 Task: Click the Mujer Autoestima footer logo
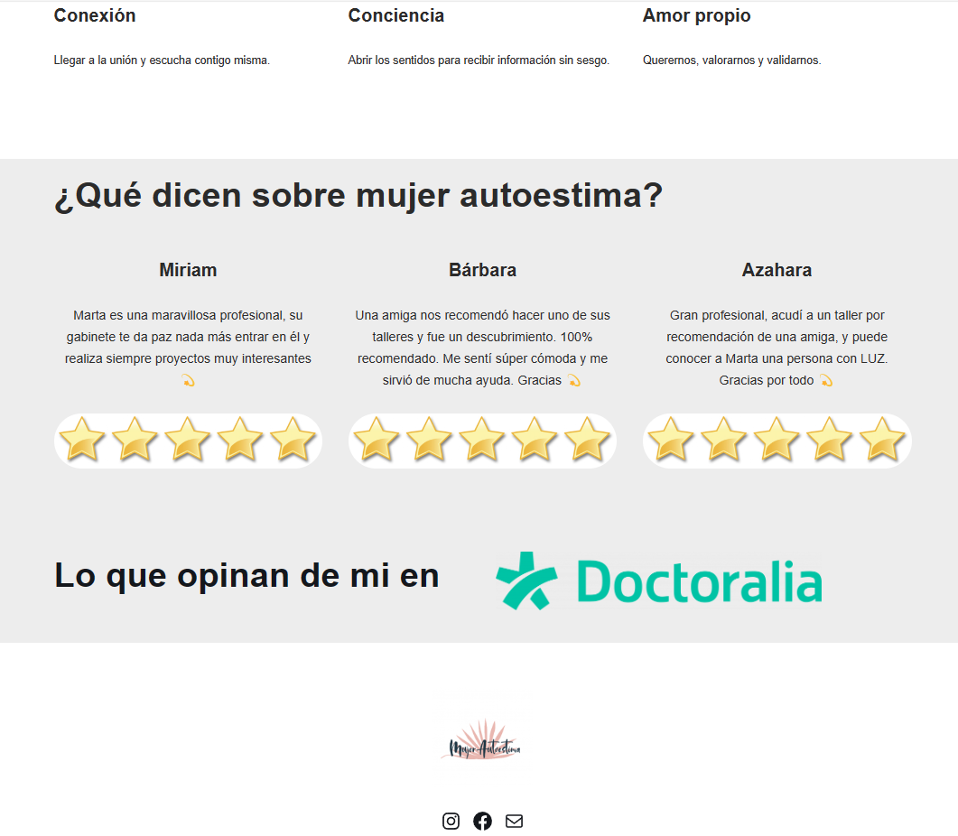(x=483, y=740)
